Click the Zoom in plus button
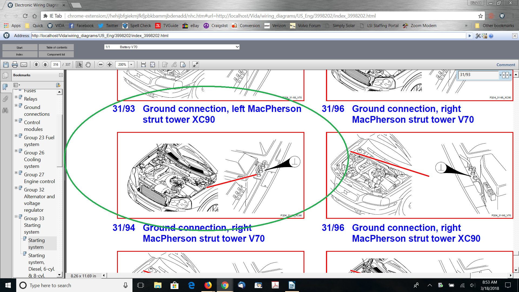 point(109,65)
